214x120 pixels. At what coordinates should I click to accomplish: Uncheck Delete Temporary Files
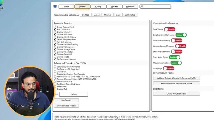pos(55,39)
